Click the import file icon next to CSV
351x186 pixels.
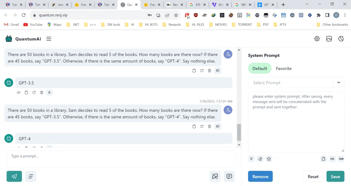point(323,159)
